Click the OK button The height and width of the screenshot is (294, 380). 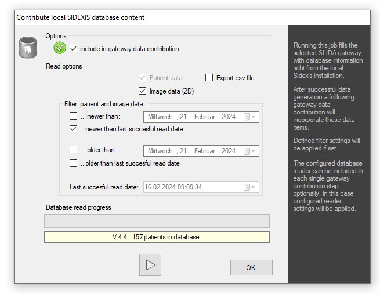pyautogui.click(x=251, y=268)
